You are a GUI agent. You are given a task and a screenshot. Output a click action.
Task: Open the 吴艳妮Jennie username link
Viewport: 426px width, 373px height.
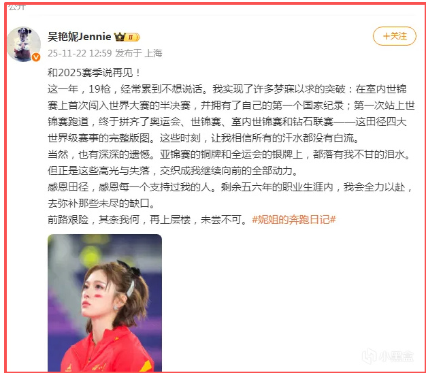[80, 37]
